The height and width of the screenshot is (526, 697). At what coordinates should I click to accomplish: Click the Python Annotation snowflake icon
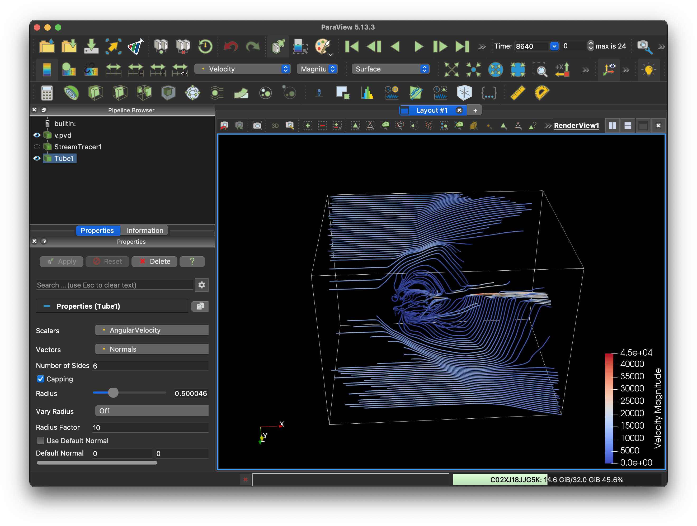point(464,93)
